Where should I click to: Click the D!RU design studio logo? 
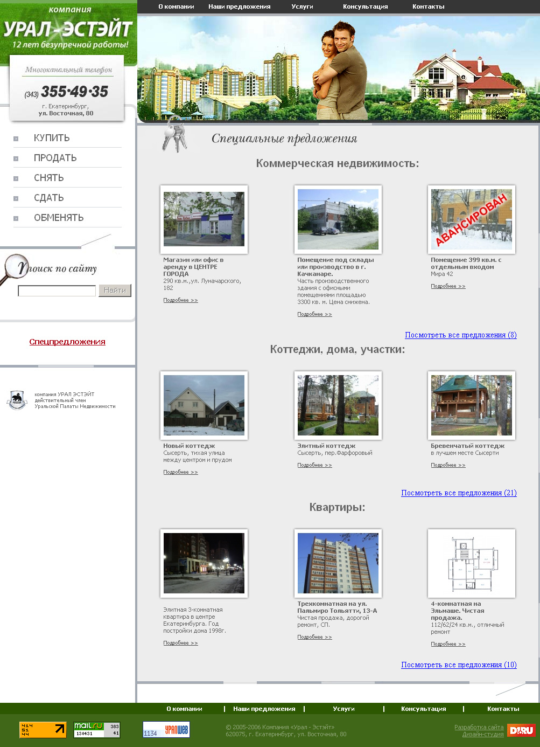[521, 730]
